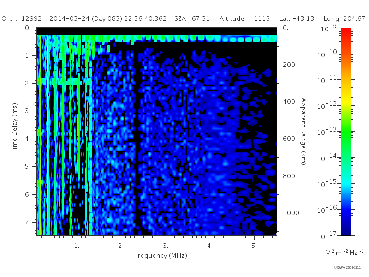Click the 7. tick label on time delay axis
This screenshot has height=277, width=369.
point(28,222)
